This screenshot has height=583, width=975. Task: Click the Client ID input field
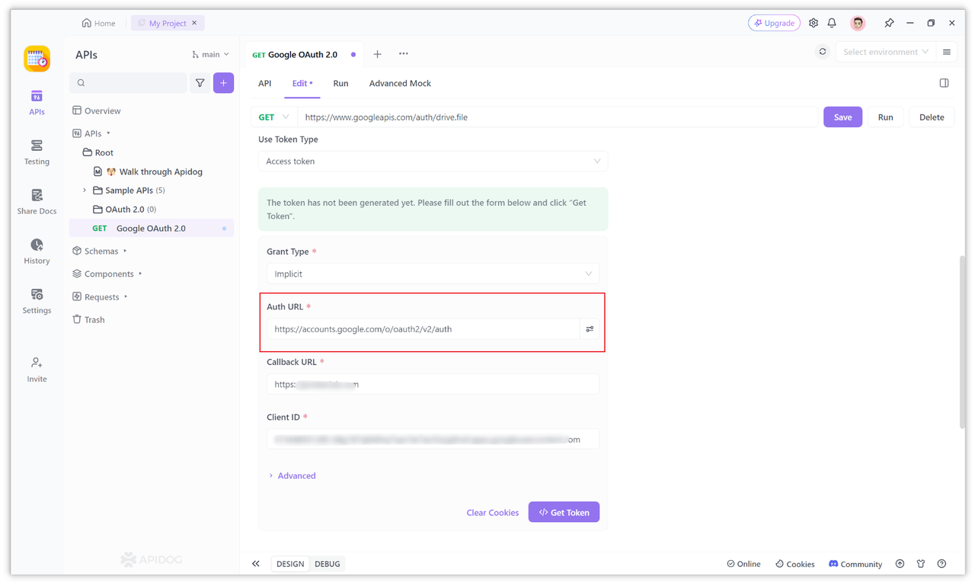[x=433, y=439]
